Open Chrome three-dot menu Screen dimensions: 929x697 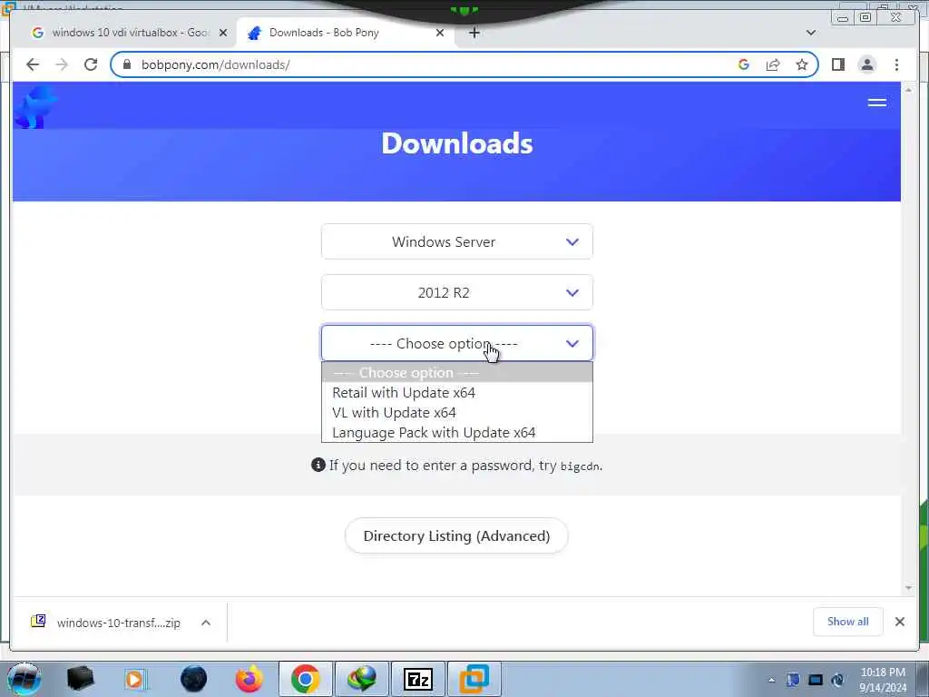pos(896,64)
